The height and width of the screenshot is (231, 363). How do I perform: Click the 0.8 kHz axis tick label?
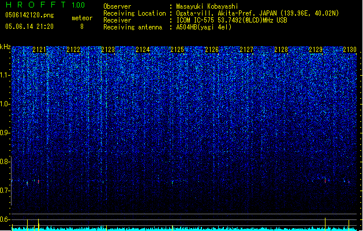pos(5,162)
